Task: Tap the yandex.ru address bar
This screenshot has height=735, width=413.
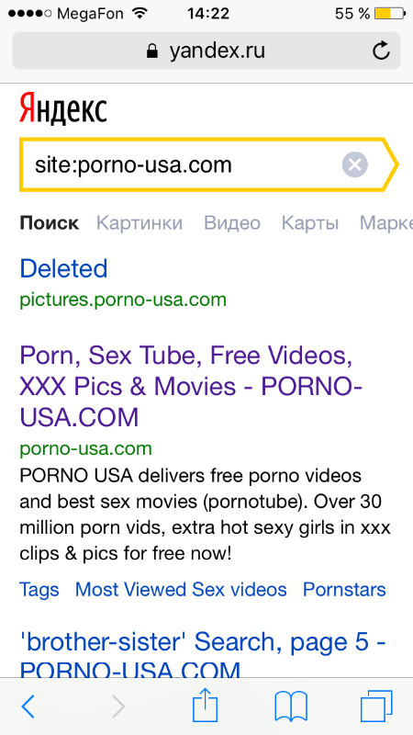Action: (206, 51)
